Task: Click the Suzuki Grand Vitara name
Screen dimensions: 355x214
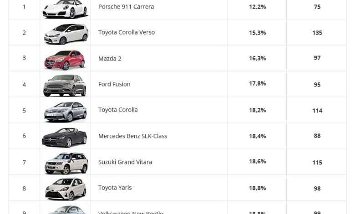Action: pyautogui.click(x=125, y=162)
